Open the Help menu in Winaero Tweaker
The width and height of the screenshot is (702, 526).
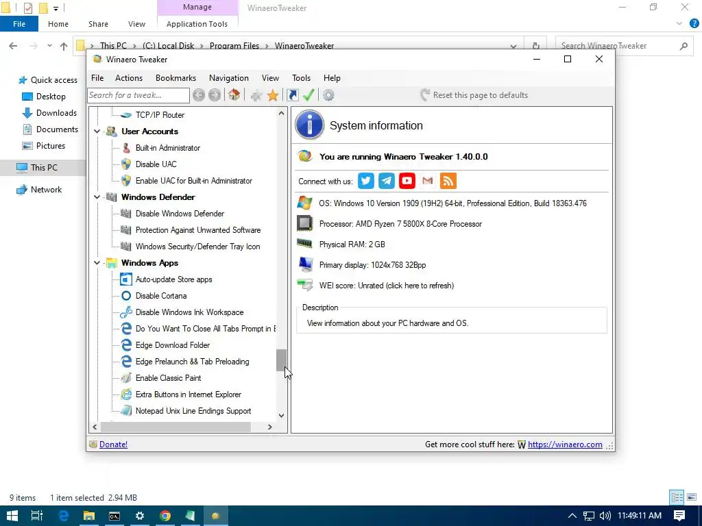click(x=332, y=78)
